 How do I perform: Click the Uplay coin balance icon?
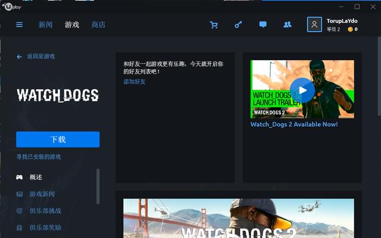click(x=350, y=29)
